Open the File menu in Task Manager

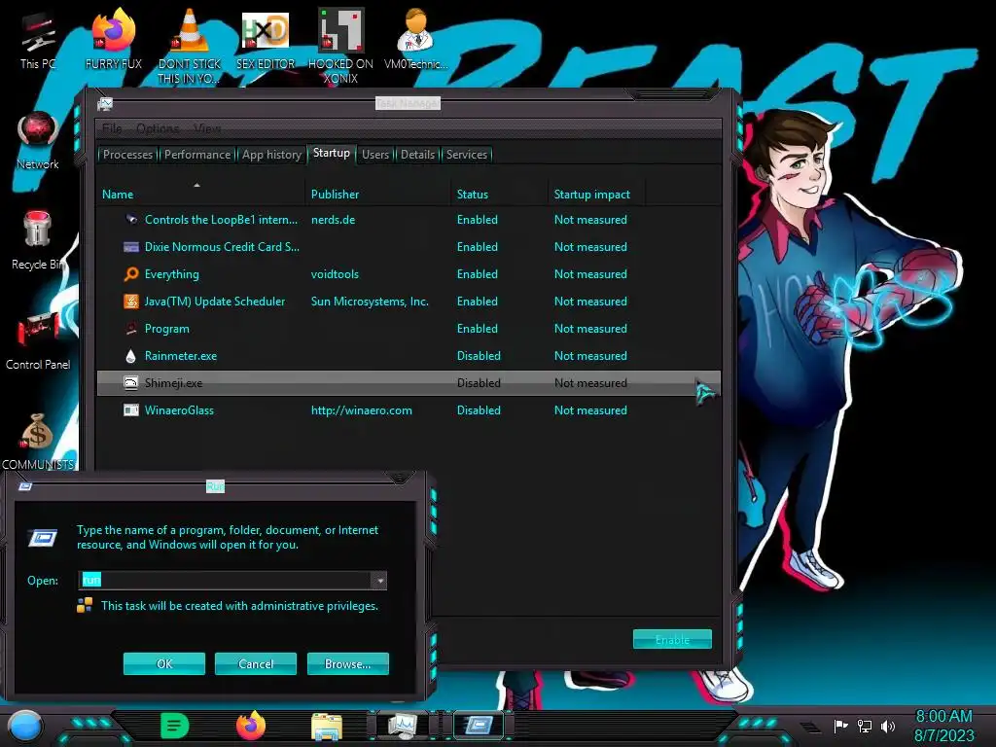(112, 128)
